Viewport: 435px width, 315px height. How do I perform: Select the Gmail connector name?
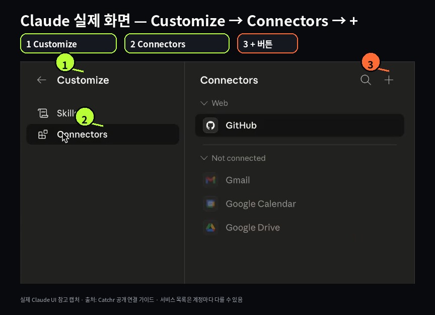238,180
